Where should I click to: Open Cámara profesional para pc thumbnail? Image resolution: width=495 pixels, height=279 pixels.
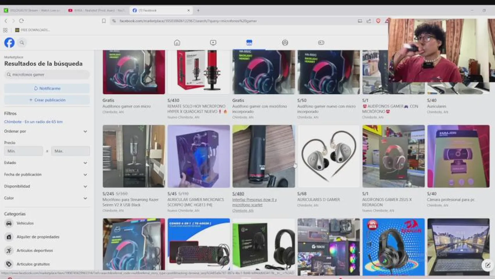(x=458, y=156)
